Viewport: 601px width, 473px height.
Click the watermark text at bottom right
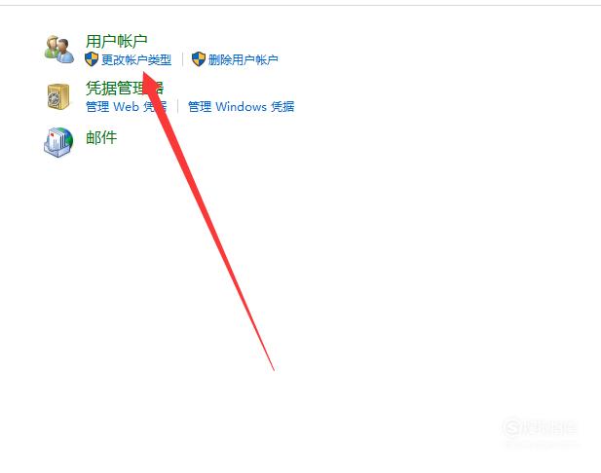[x=549, y=428]
